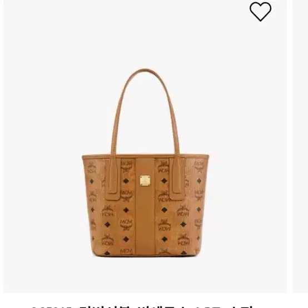The image size is (308, 308).
Task: Click the top-left MCM laurel logo on the bag
Action: coord(92,168)
